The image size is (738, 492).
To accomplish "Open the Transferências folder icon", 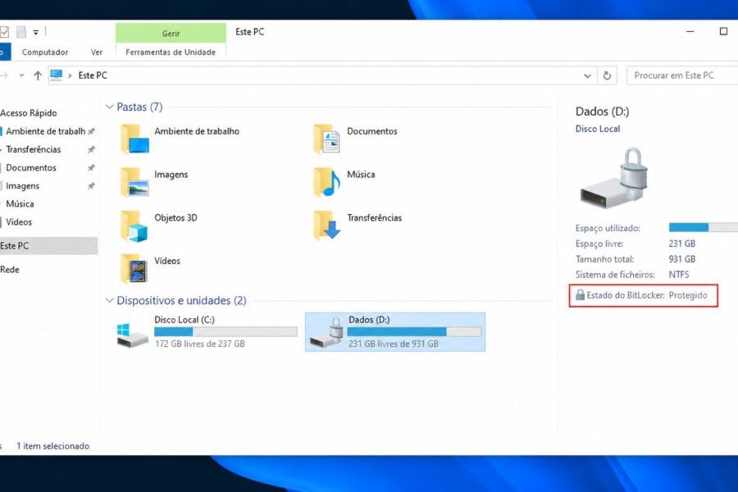I will pos(327,225).
